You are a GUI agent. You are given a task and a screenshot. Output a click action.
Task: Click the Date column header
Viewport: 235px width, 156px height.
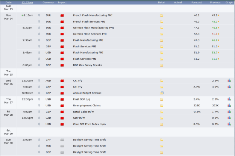(8, 2)
